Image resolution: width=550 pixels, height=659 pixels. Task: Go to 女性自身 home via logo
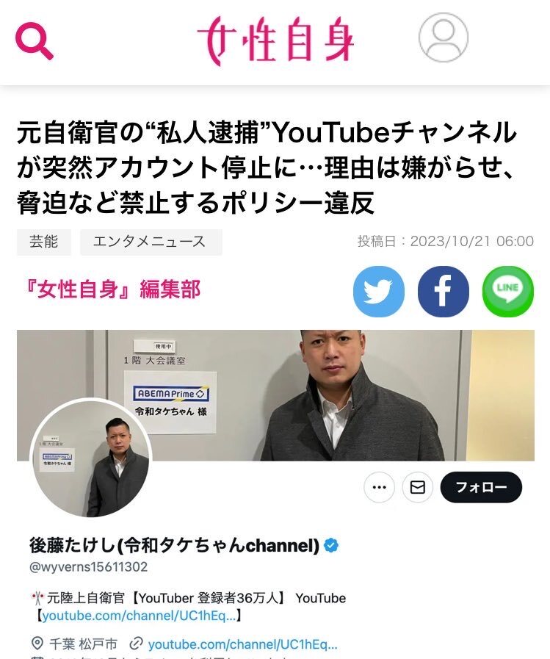(x=275, y=40)
